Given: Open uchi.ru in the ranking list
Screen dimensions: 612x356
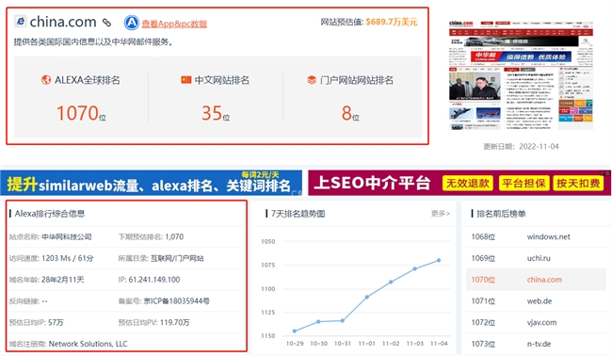Looking at the screenshot, I should 539,258.
